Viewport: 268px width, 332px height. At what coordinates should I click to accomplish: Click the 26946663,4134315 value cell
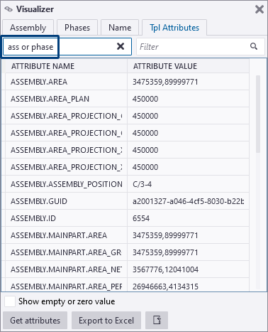pyautogui.click(x=188, y=285)
